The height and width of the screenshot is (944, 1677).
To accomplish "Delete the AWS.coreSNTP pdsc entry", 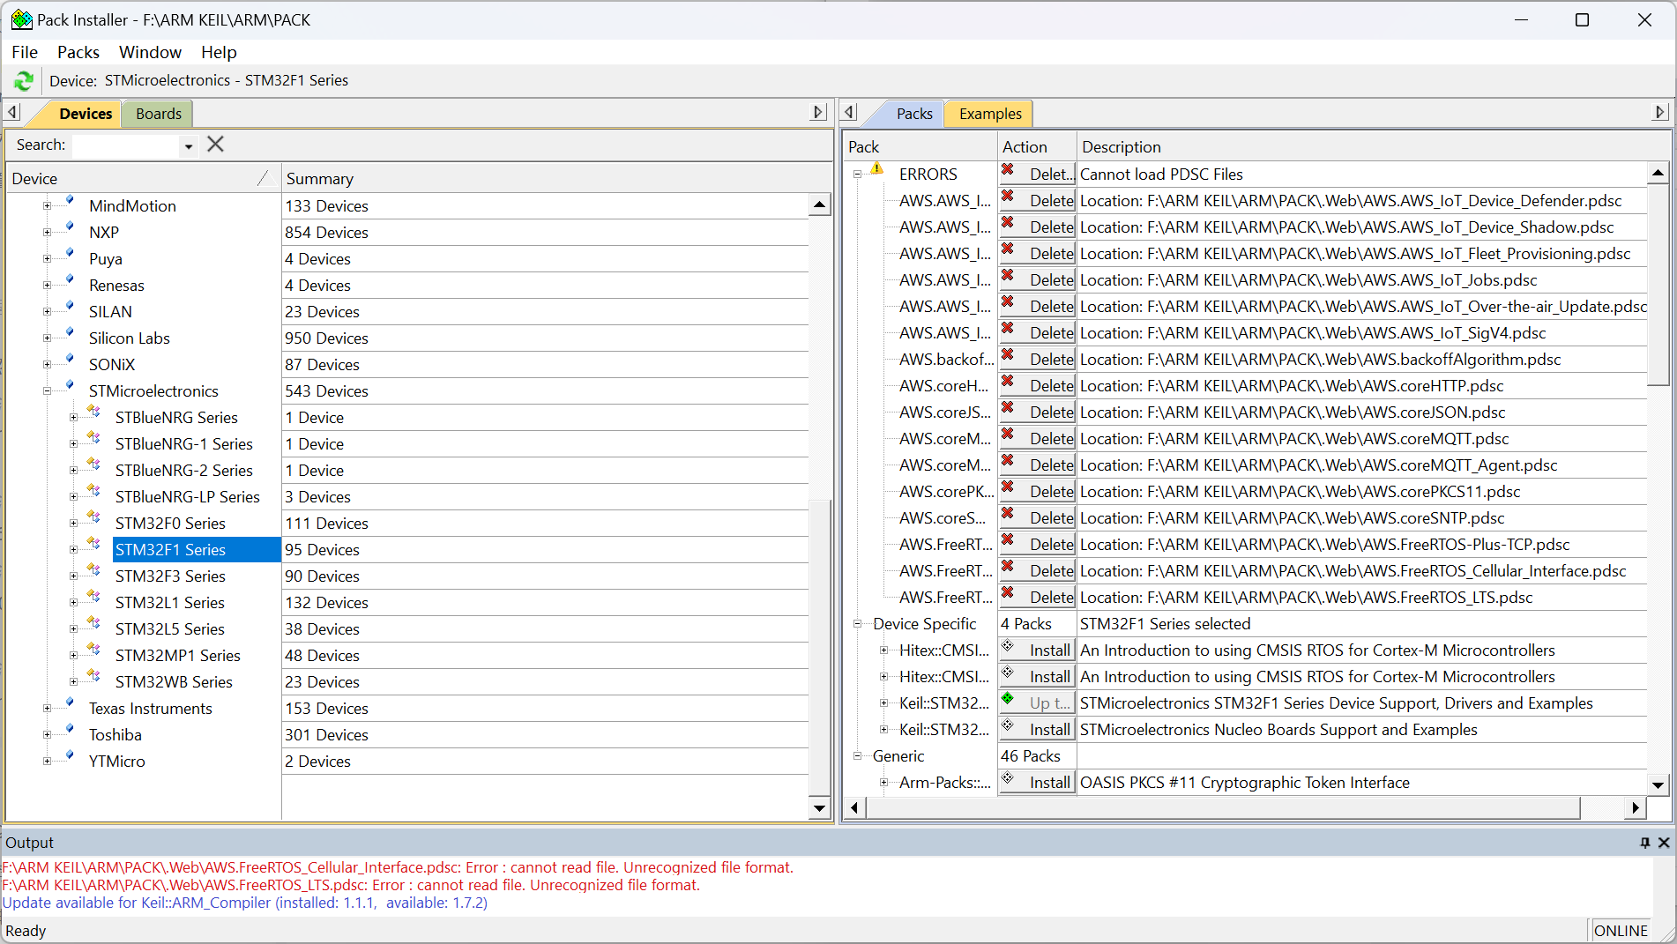I will (1038, 518).
